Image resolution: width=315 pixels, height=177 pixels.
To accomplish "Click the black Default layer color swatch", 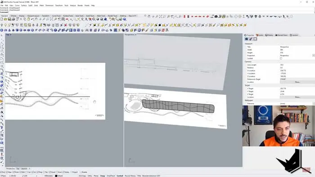I will 56,176.
